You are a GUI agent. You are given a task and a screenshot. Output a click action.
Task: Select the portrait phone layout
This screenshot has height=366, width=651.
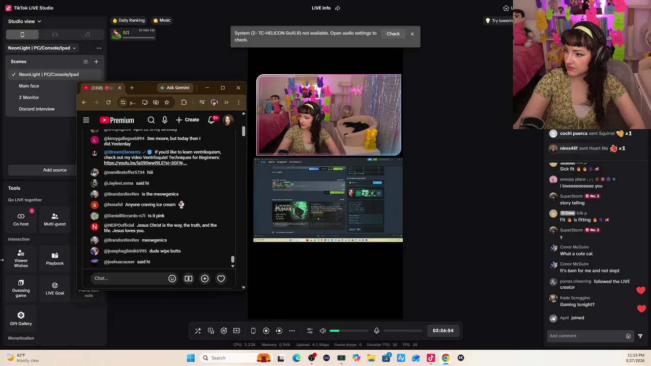click(x=22, y=35)
